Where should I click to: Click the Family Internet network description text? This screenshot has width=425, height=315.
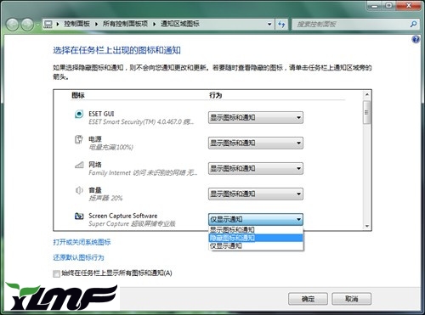coord(143,172)
